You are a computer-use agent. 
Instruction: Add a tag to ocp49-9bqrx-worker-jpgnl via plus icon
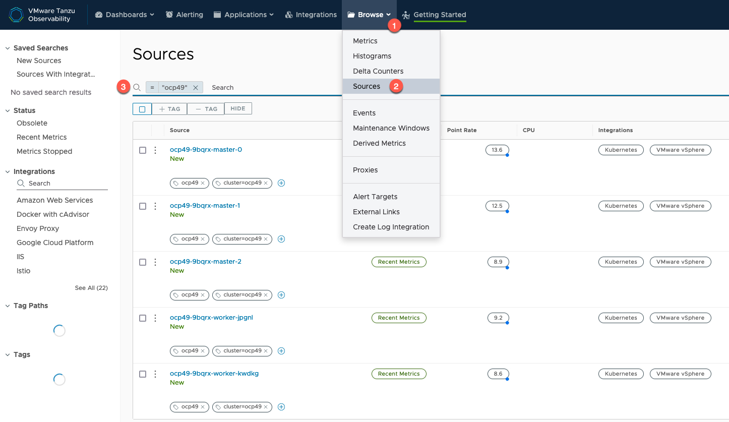[281, 351]
